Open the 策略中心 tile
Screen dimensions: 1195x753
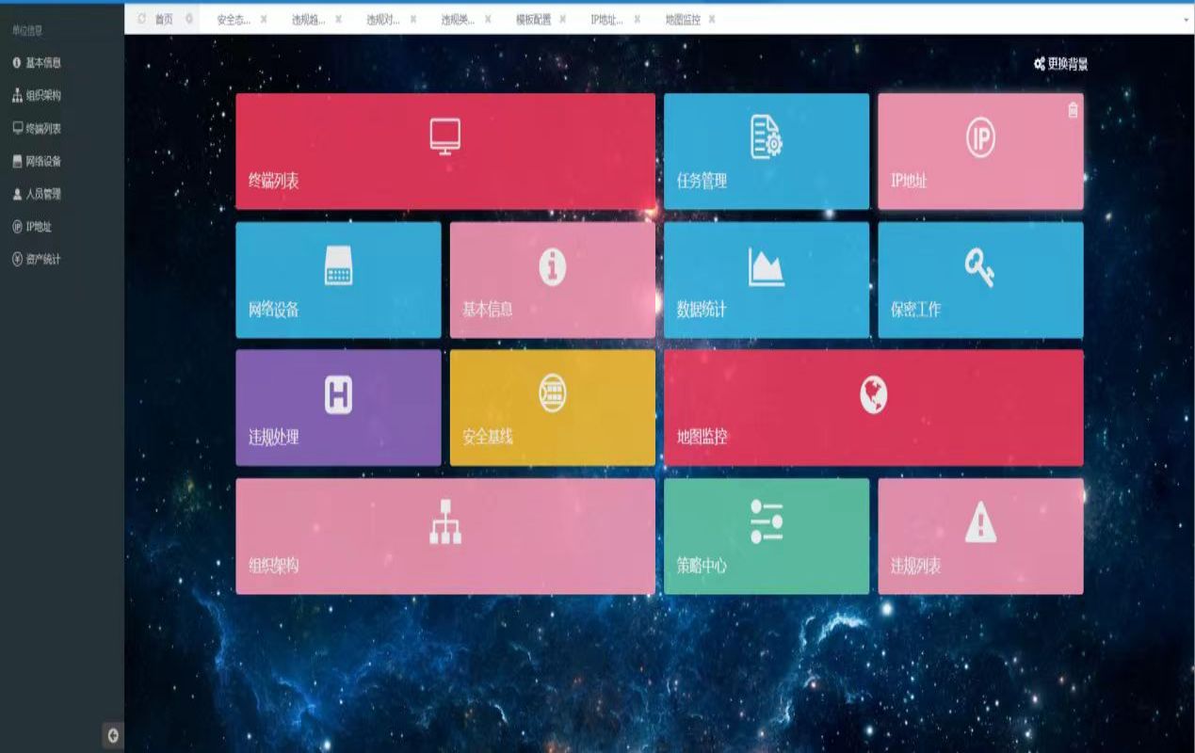pyautogui.click(x=766, y=536)
